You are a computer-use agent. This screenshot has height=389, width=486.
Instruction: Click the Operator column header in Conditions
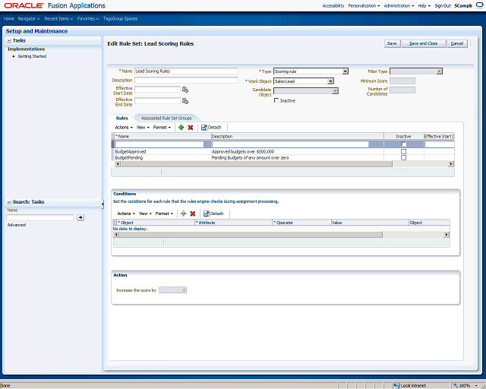click(x=302, y=223)
